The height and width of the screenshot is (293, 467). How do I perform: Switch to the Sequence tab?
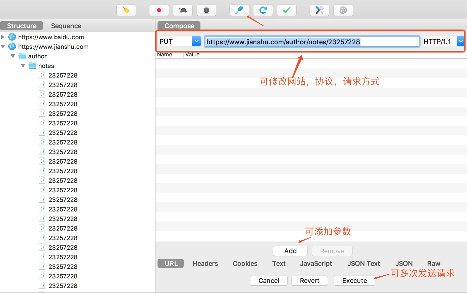pyautogui.click(x=66, y=26)
